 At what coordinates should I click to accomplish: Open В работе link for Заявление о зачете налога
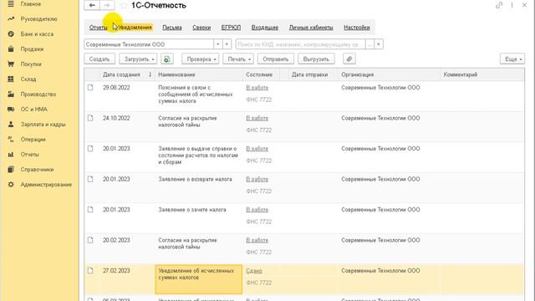coord(257,210)
